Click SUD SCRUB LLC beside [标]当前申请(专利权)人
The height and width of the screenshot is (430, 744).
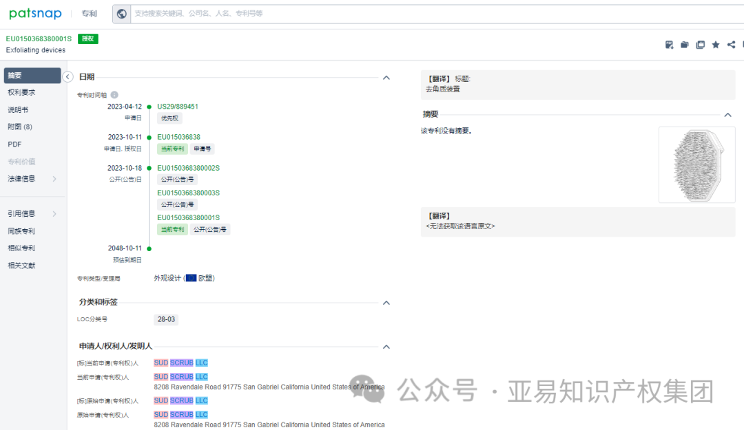click(180, 363)
